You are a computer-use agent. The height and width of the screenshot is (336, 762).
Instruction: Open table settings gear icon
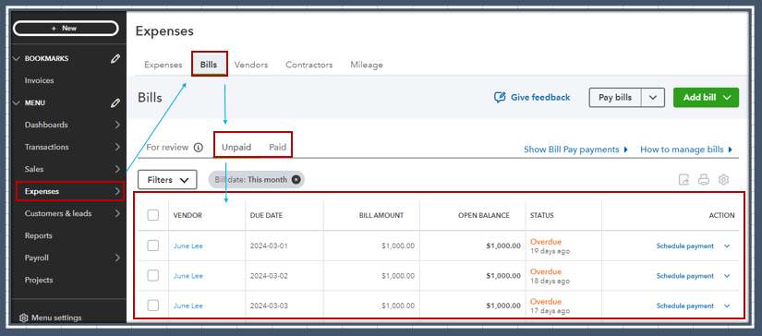pyautogui.click(x=723, y=180)
